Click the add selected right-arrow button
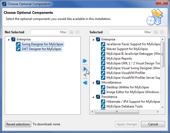The height and width of the screenshot is (133, 170). click(x=85, y=69)
